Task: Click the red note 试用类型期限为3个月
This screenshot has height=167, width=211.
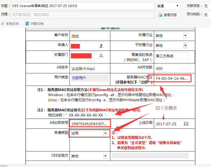Action: [132, 138]
